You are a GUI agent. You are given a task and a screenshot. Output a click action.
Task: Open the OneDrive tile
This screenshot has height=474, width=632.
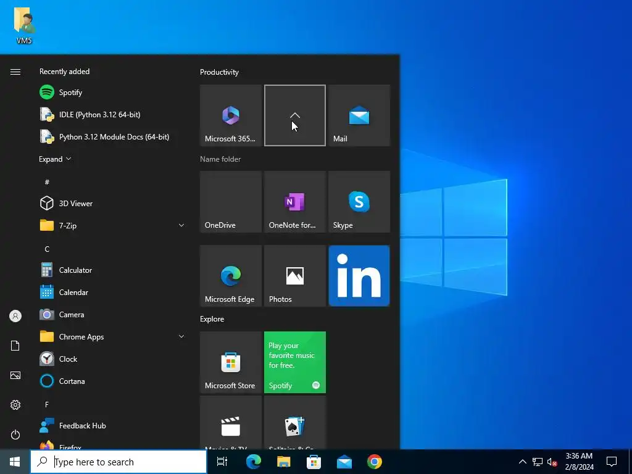231,202
